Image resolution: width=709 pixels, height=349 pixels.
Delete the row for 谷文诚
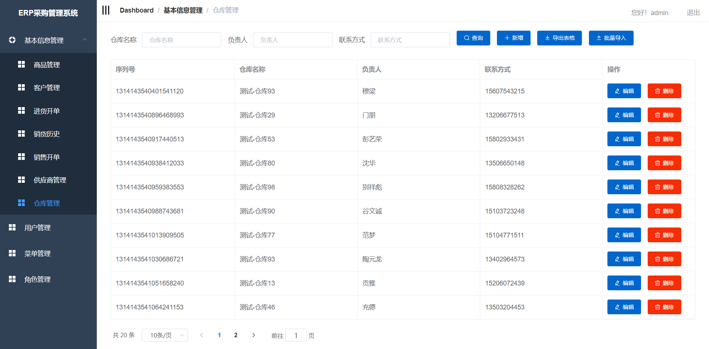tap(664, 211)
